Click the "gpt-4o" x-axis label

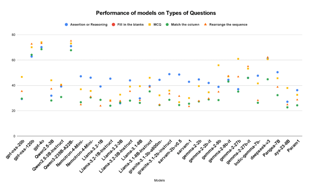[x=37, y=145]
